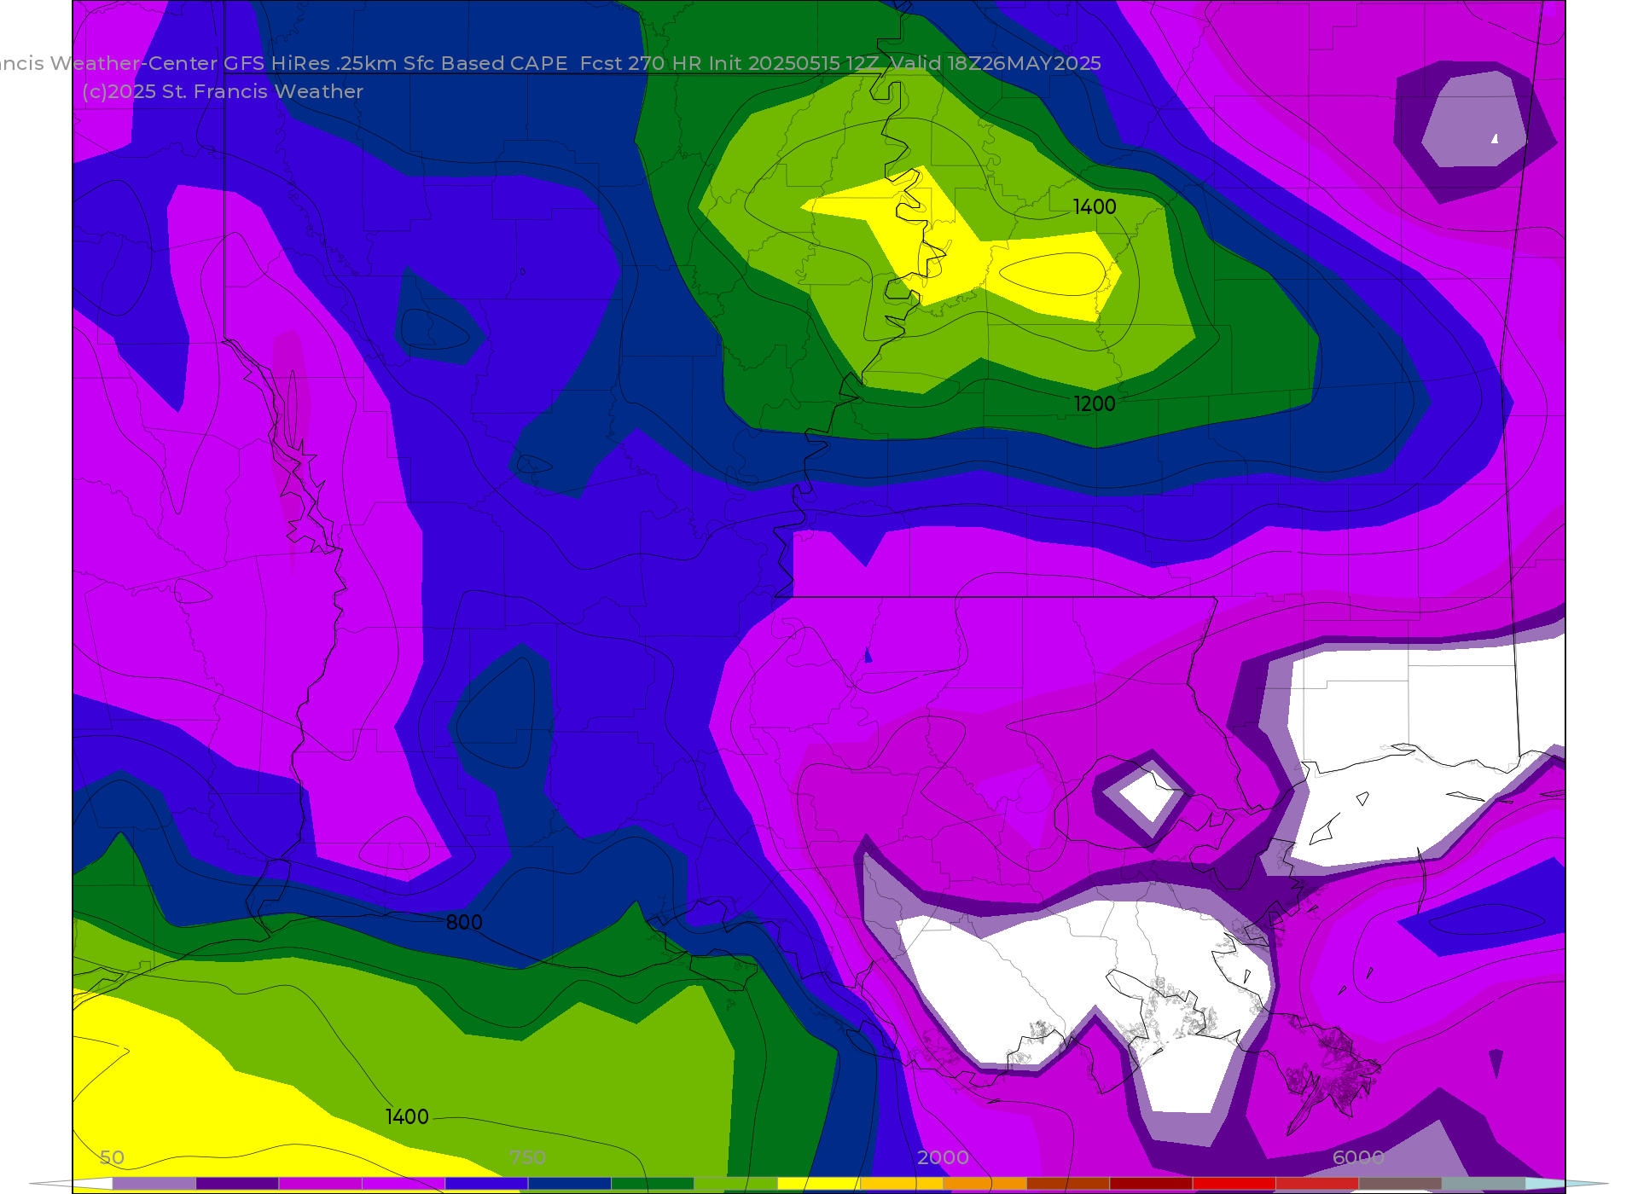Select the light green legend swatch
This screenshot has width=1638, height=1194.
coord(736,1184)
